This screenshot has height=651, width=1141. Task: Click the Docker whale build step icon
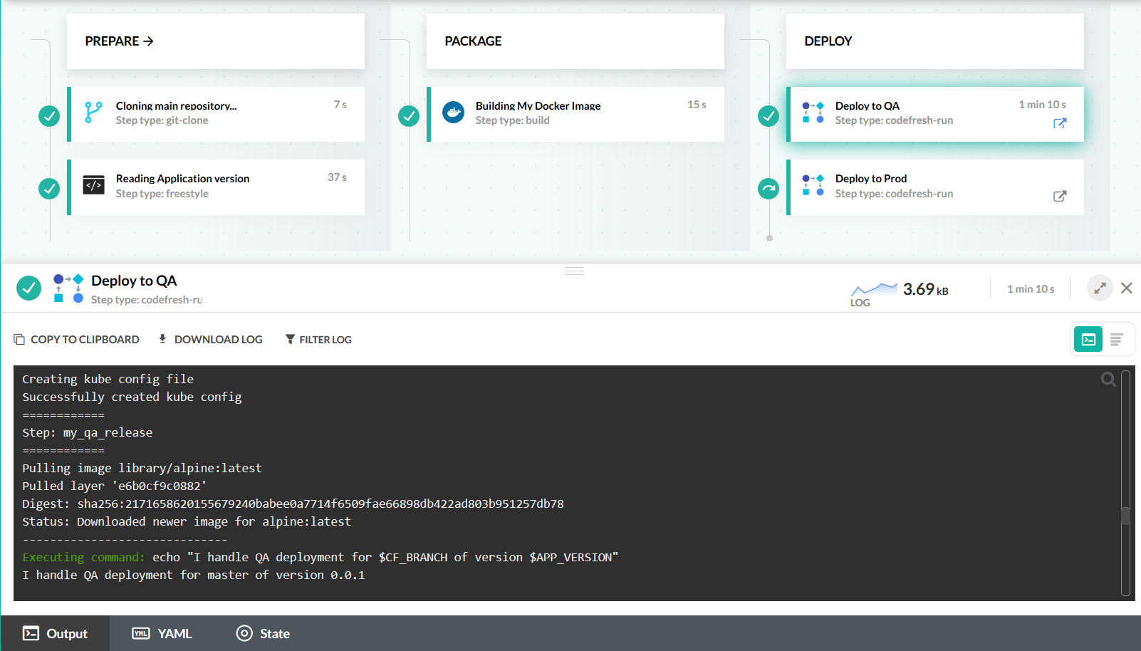click(x=453, y=113)
